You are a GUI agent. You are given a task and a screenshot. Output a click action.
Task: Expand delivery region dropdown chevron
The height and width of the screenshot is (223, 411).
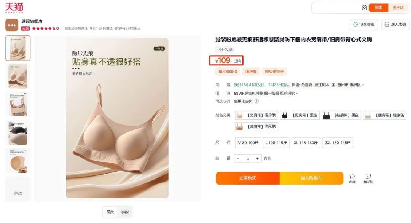(363, 85)
